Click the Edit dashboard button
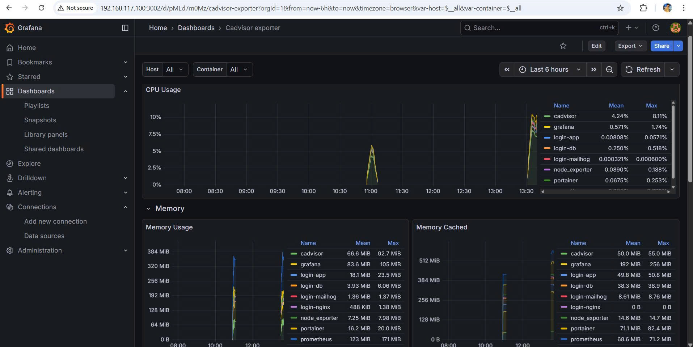The image size is (693, 347). (x=596, y=46)
